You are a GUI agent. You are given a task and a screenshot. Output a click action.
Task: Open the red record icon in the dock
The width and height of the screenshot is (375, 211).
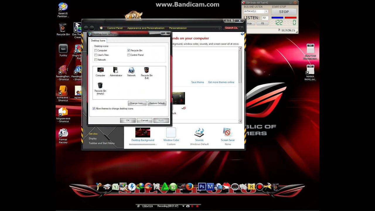[260, 187]
